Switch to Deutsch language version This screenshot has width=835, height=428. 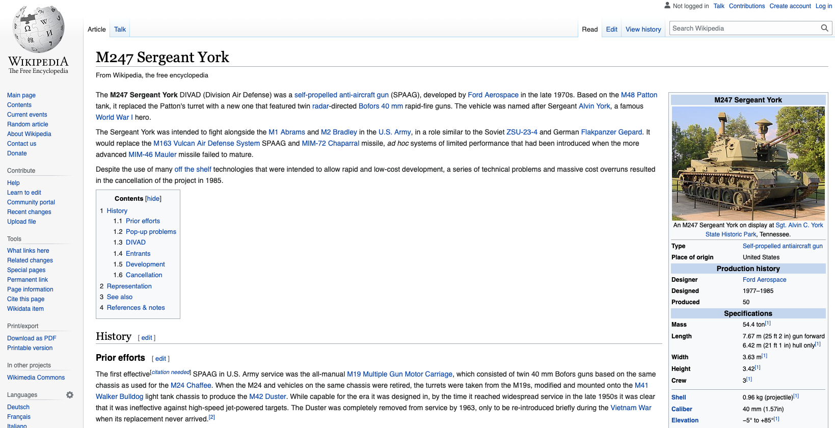18,407
